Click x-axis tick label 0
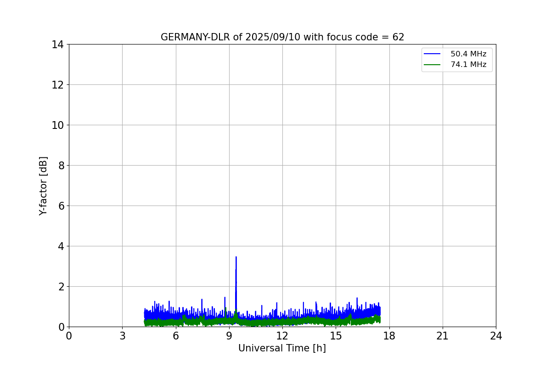The width and height of the screenshot is (551, 367). (x=69, y=336)
